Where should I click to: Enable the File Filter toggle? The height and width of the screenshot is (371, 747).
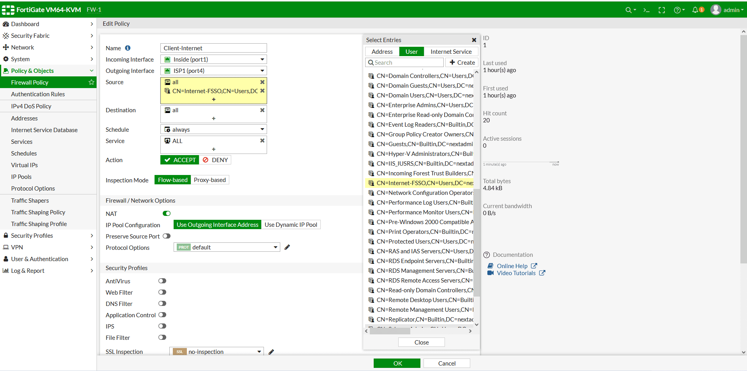162,337
